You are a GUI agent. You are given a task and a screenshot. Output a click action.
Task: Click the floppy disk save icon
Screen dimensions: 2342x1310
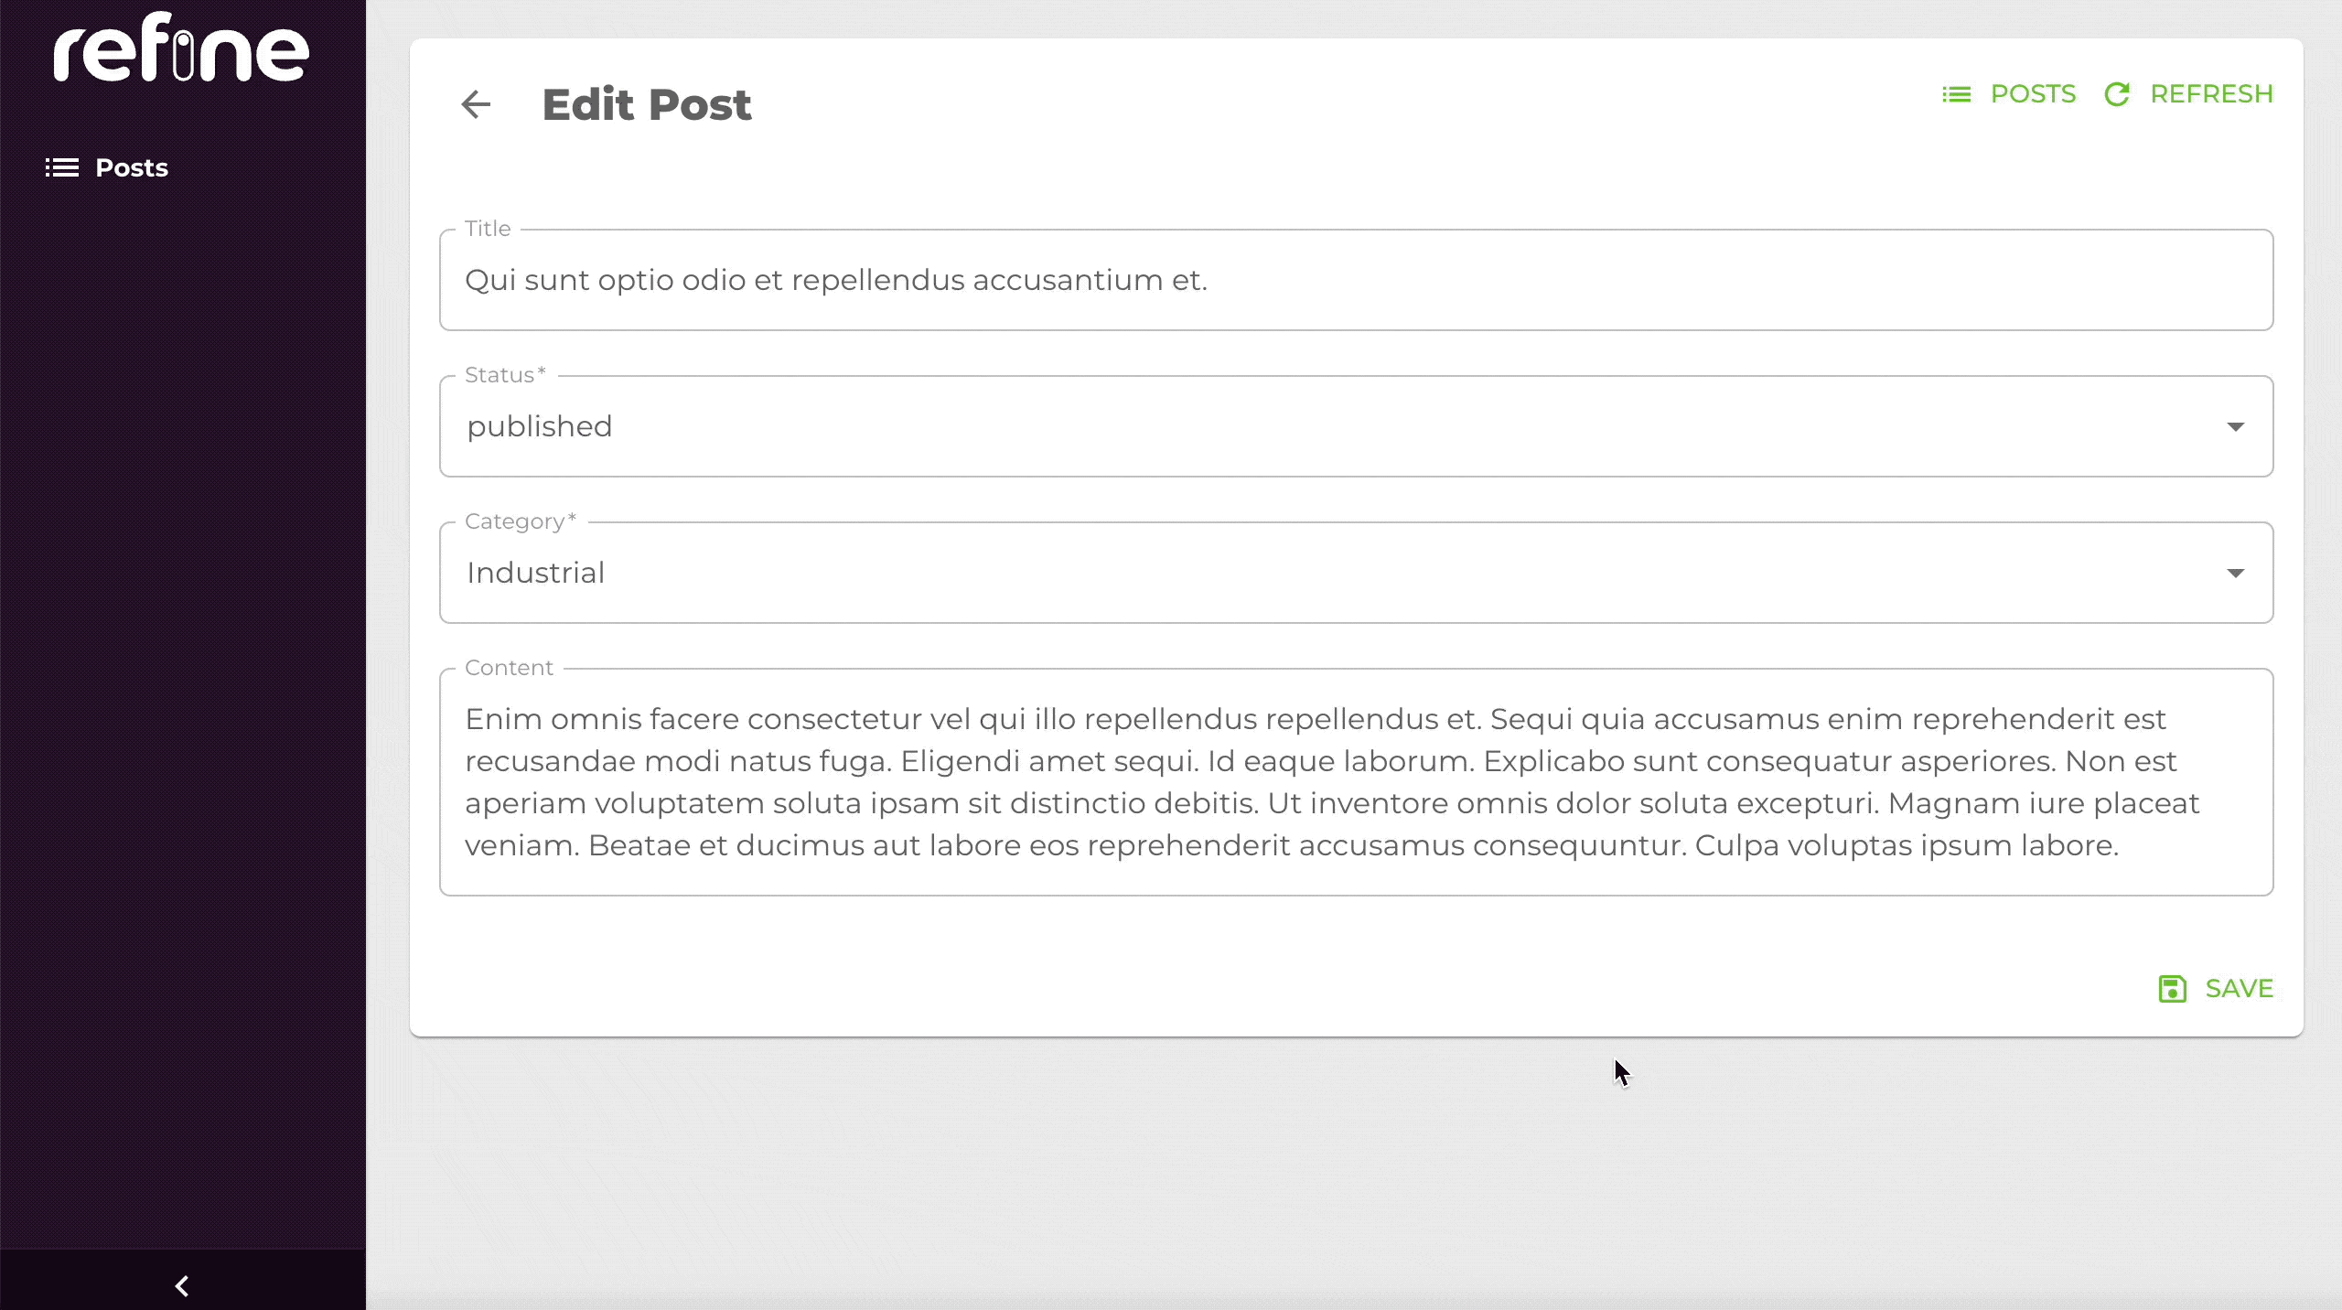point(2172,989)
